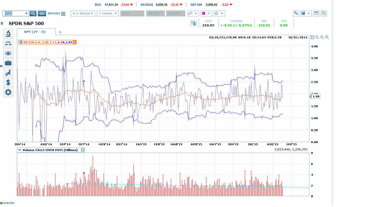Click the OI:19,723,178.00 readout
The height and width of the screenshot is (207, 371).
pyautogui.click(x=223, y=37)
